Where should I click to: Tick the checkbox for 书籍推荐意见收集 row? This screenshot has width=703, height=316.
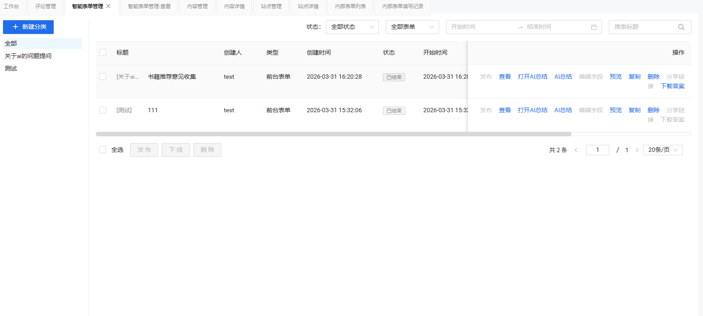coord(103,77)
